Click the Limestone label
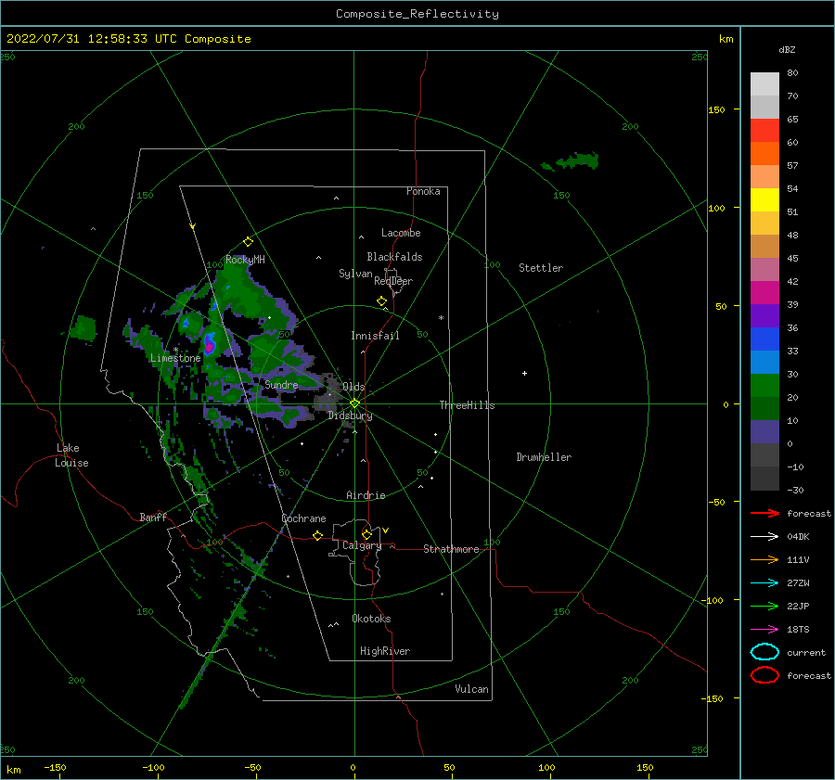This screenshot has width=835, height=780. pos(175,358)
